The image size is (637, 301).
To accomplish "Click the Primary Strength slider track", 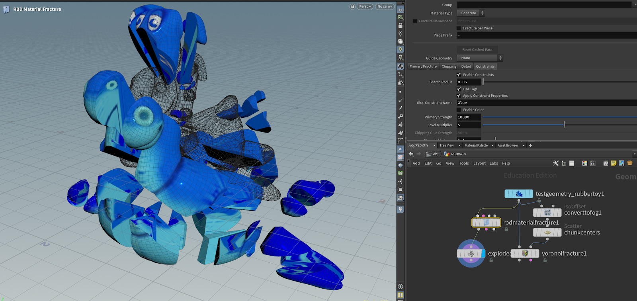I will [560, 117].
